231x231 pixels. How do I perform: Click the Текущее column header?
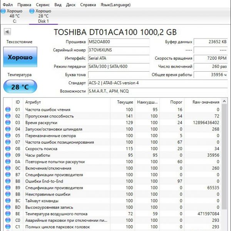point(122,102)
